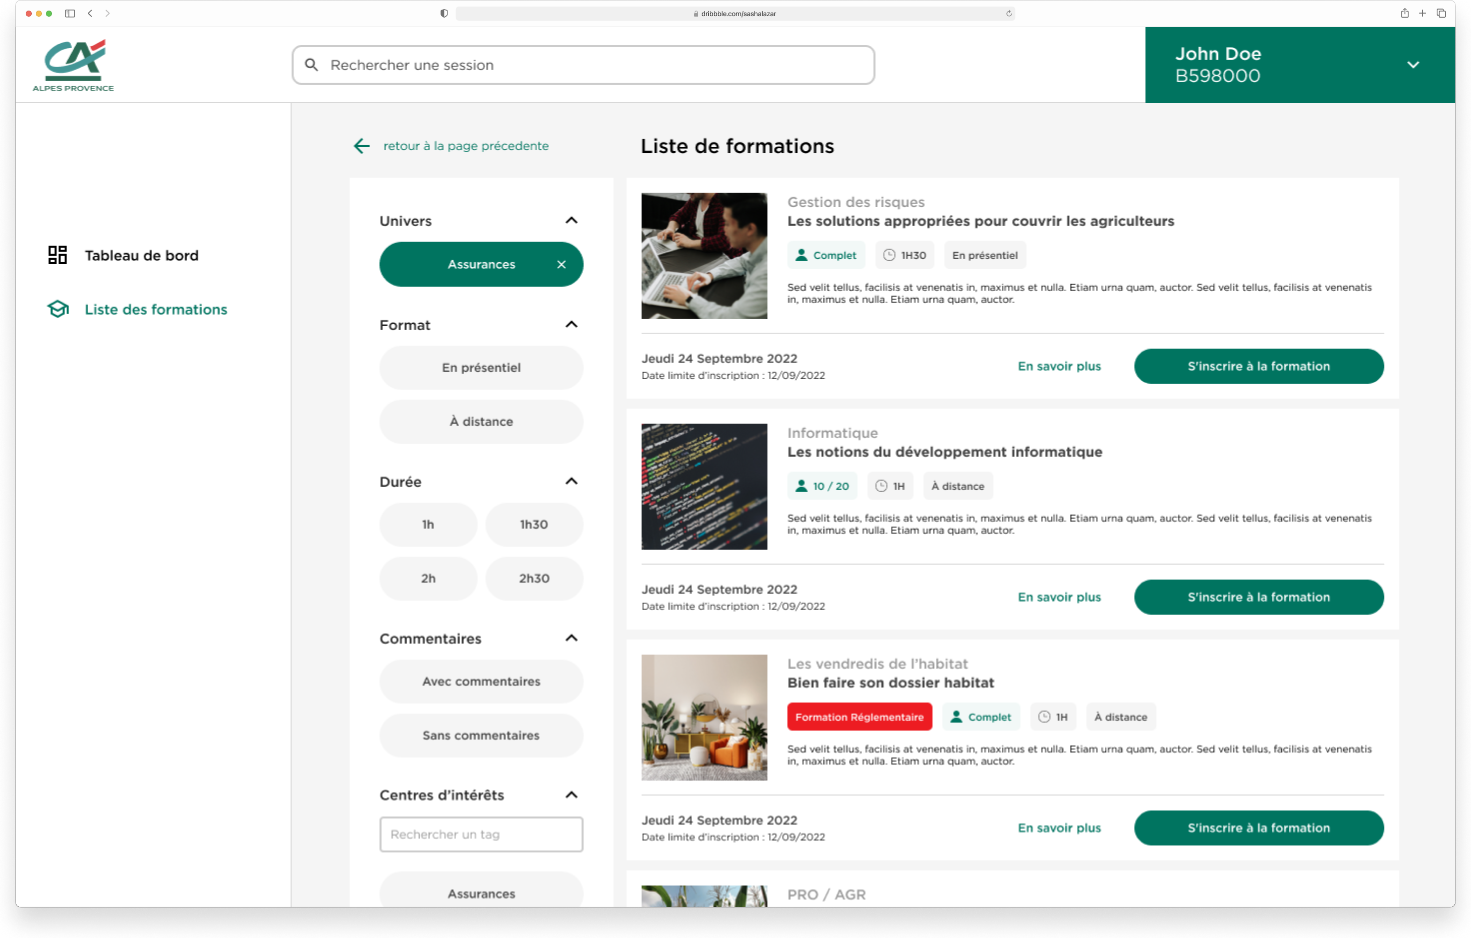Click the En présentiel badge in first card

click(x=985, y=255)
